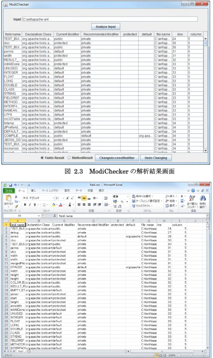Click the cut scissors icon in Excel
Image resolution: width=213 pixels, height=358 pixels.
click(16, 197)
